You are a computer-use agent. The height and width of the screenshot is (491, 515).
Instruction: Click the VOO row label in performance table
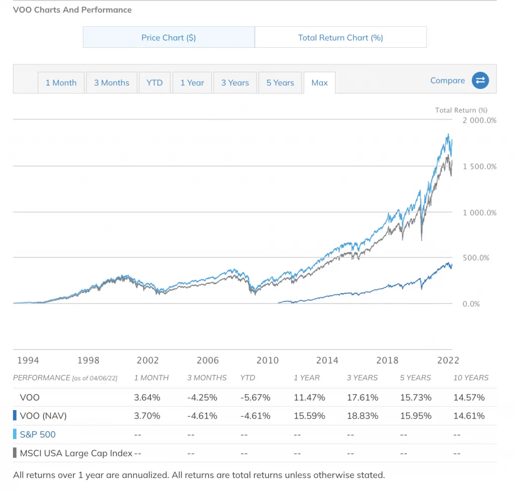[30, 398]
